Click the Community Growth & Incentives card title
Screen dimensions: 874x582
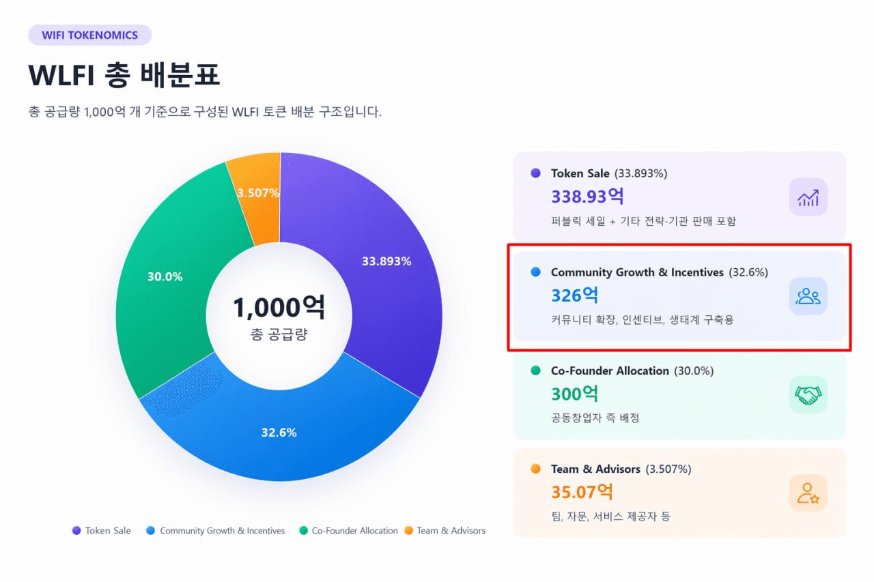click(637, 272)
